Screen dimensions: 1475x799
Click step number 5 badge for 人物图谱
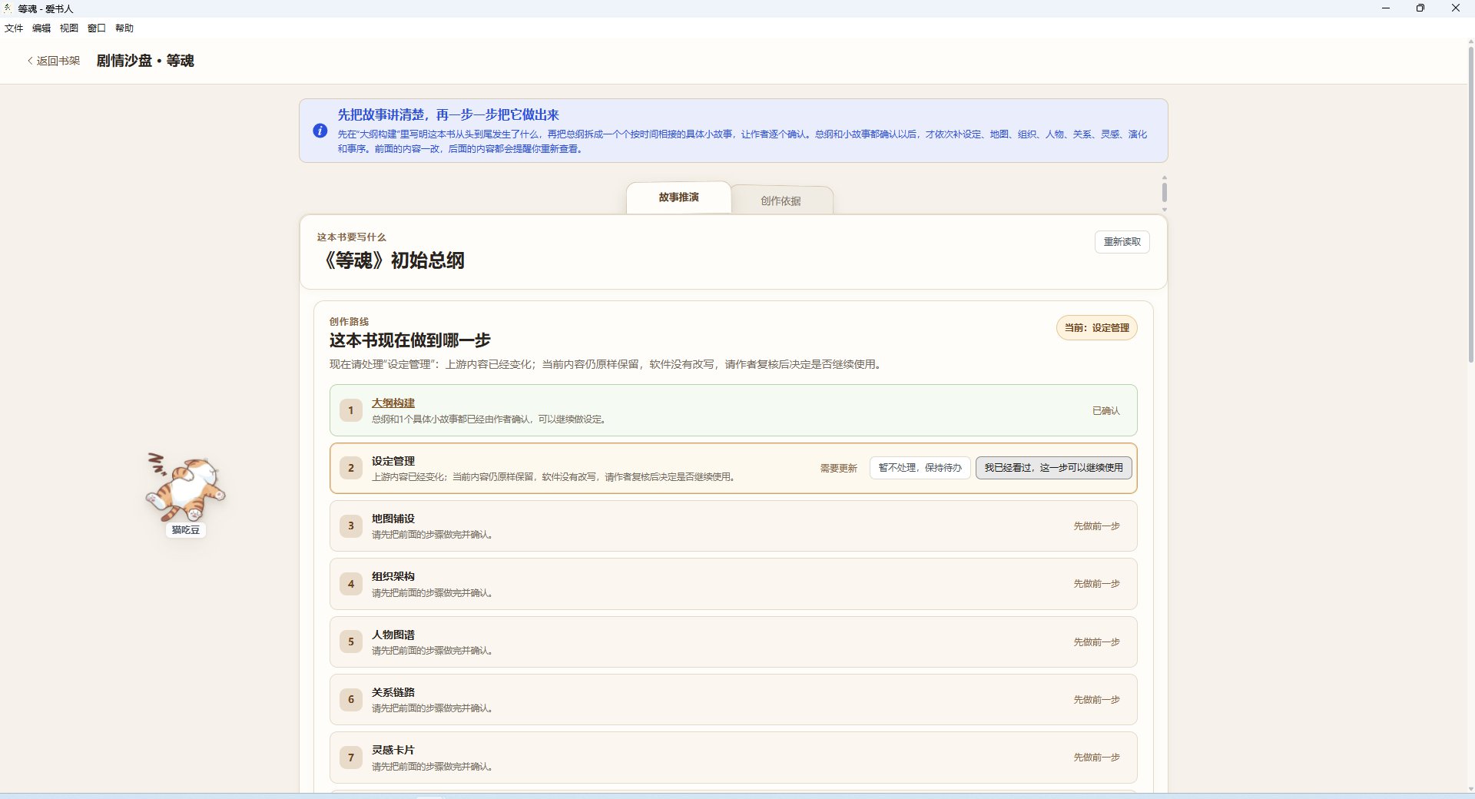pyautogui.click(x=351, y=642)
